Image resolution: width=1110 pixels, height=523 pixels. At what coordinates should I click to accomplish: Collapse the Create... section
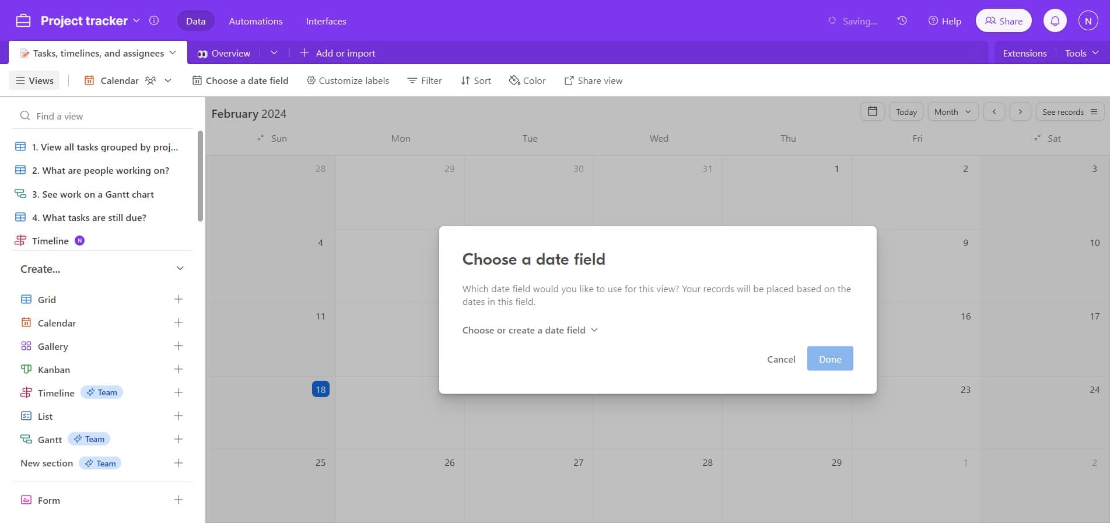tap(180, 268)
